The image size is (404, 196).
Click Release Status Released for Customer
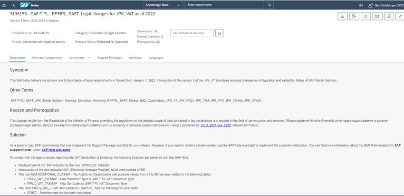tap(102, 42)
